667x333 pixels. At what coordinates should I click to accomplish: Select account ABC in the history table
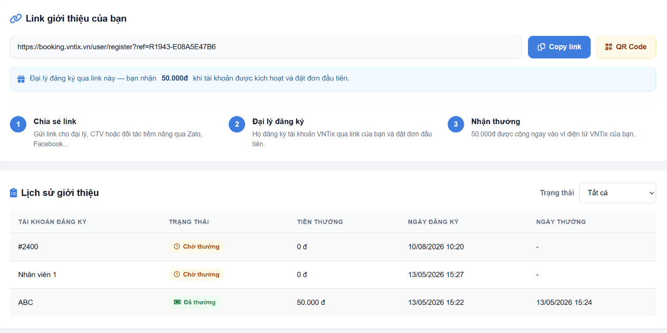coord(26,302)
